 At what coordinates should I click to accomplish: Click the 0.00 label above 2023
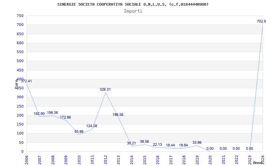point(249,148)
